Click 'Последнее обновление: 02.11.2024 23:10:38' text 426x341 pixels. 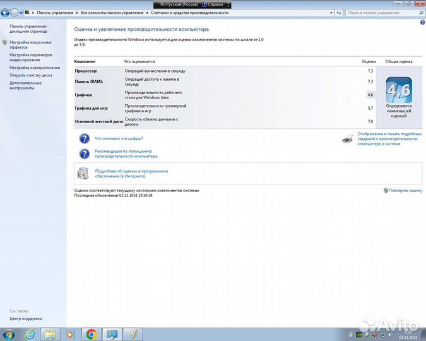click(113, 196)
